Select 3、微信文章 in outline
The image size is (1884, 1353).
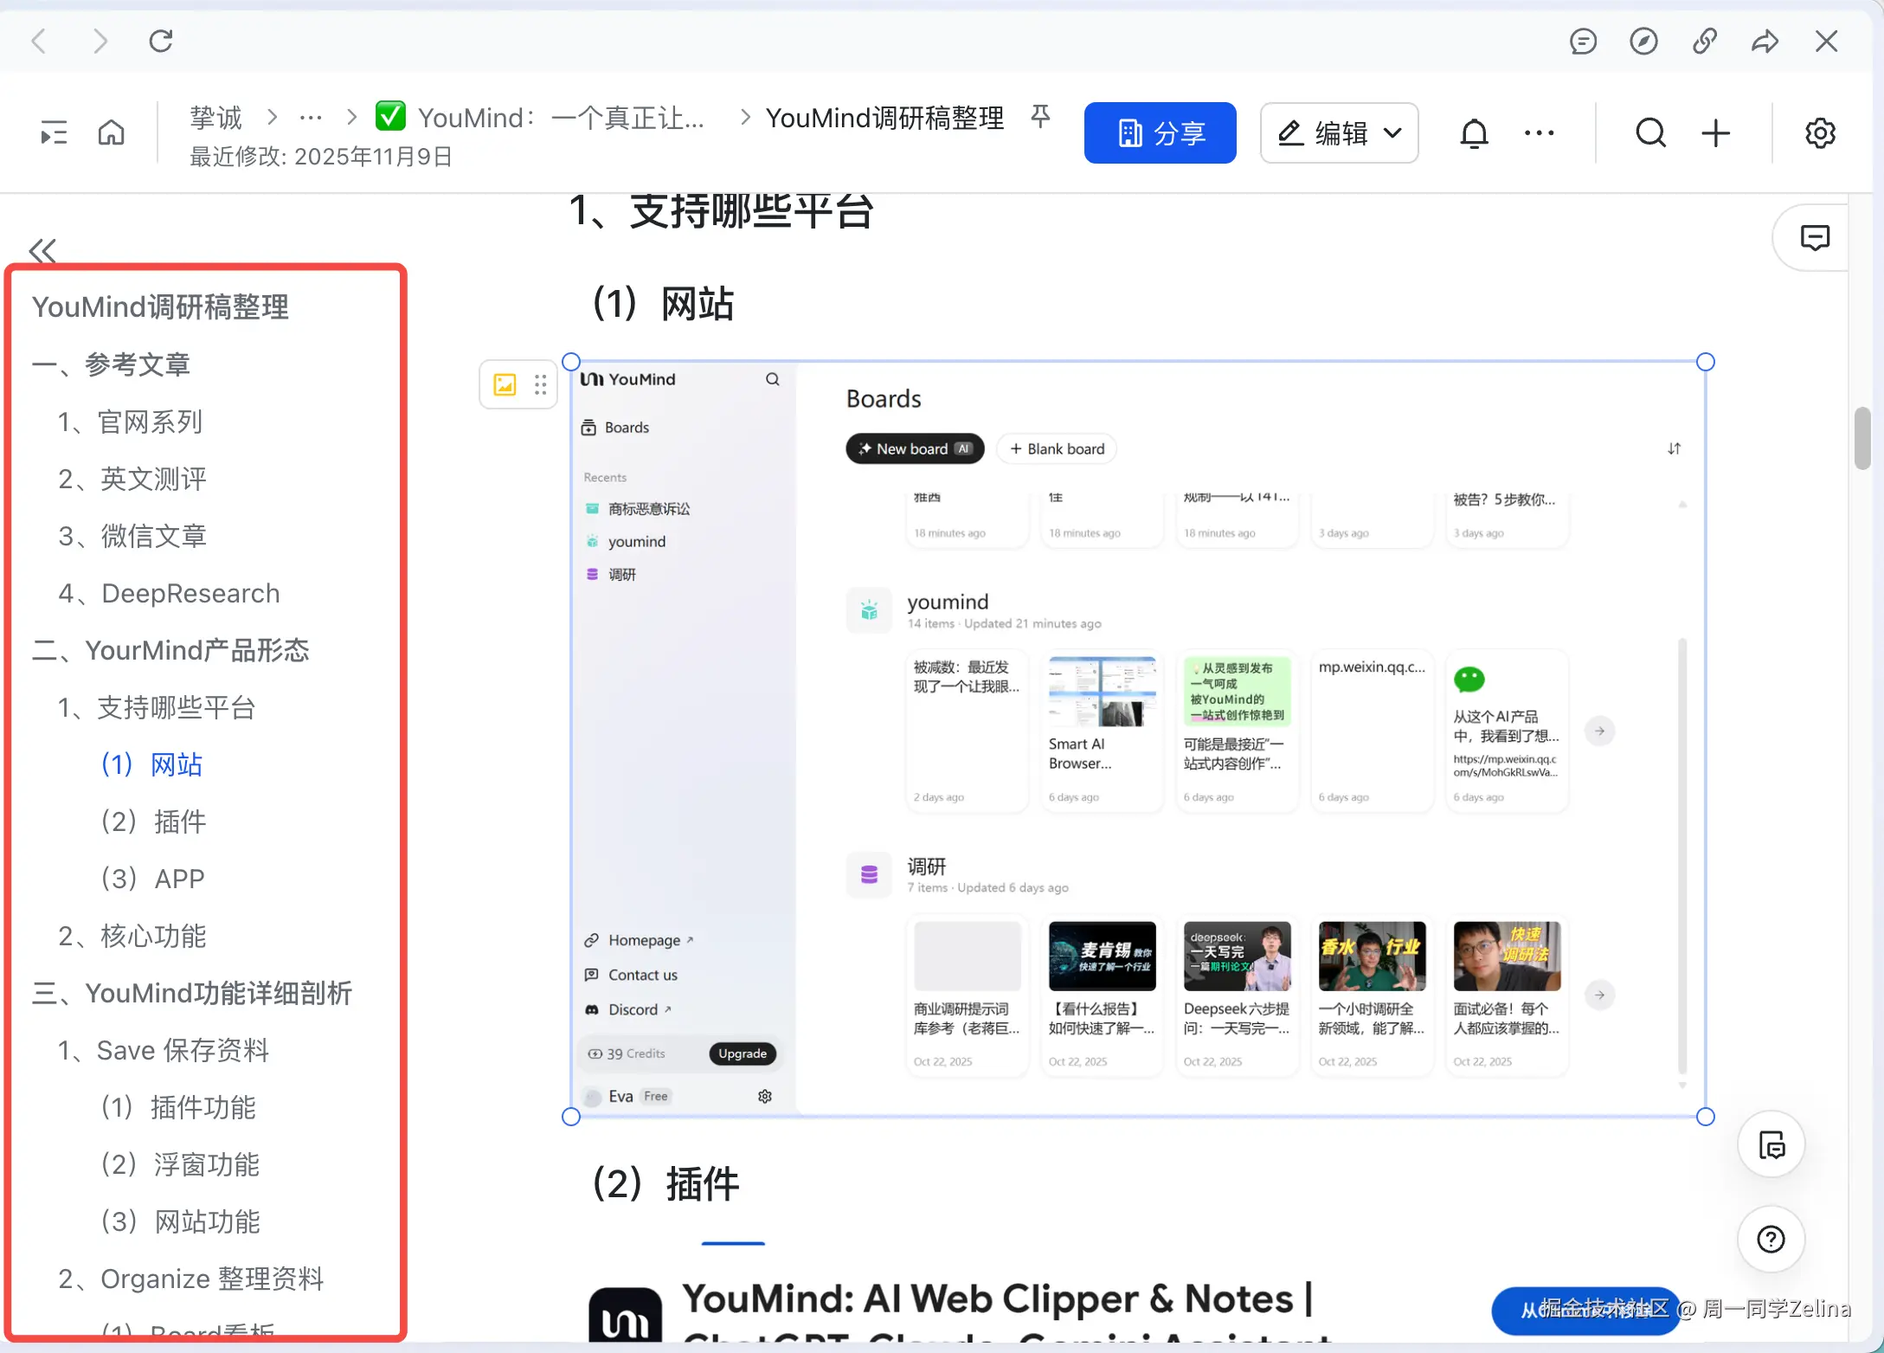pyautogui.click(x=132, y=536)
